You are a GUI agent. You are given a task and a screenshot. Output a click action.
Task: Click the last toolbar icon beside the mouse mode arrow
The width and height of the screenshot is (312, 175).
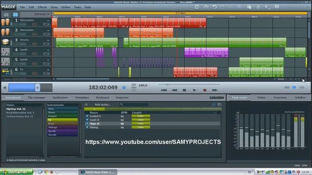tap(277, 7)
